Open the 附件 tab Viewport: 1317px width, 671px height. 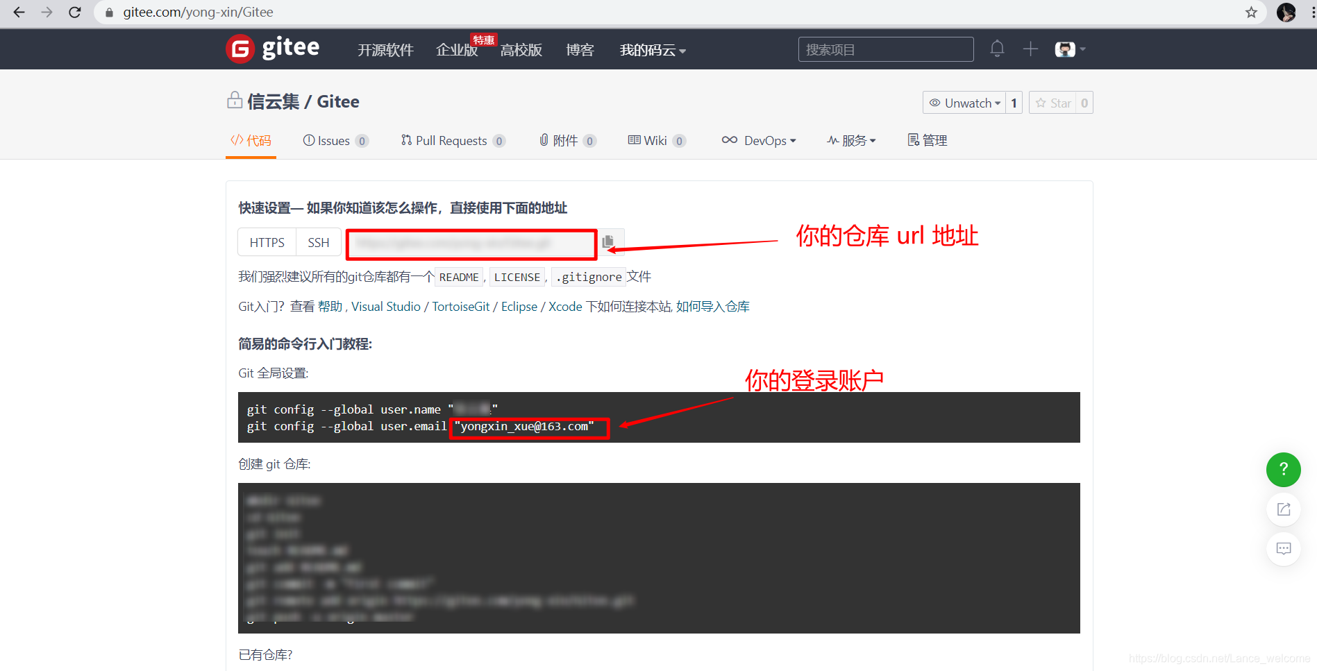click(568, 140)
